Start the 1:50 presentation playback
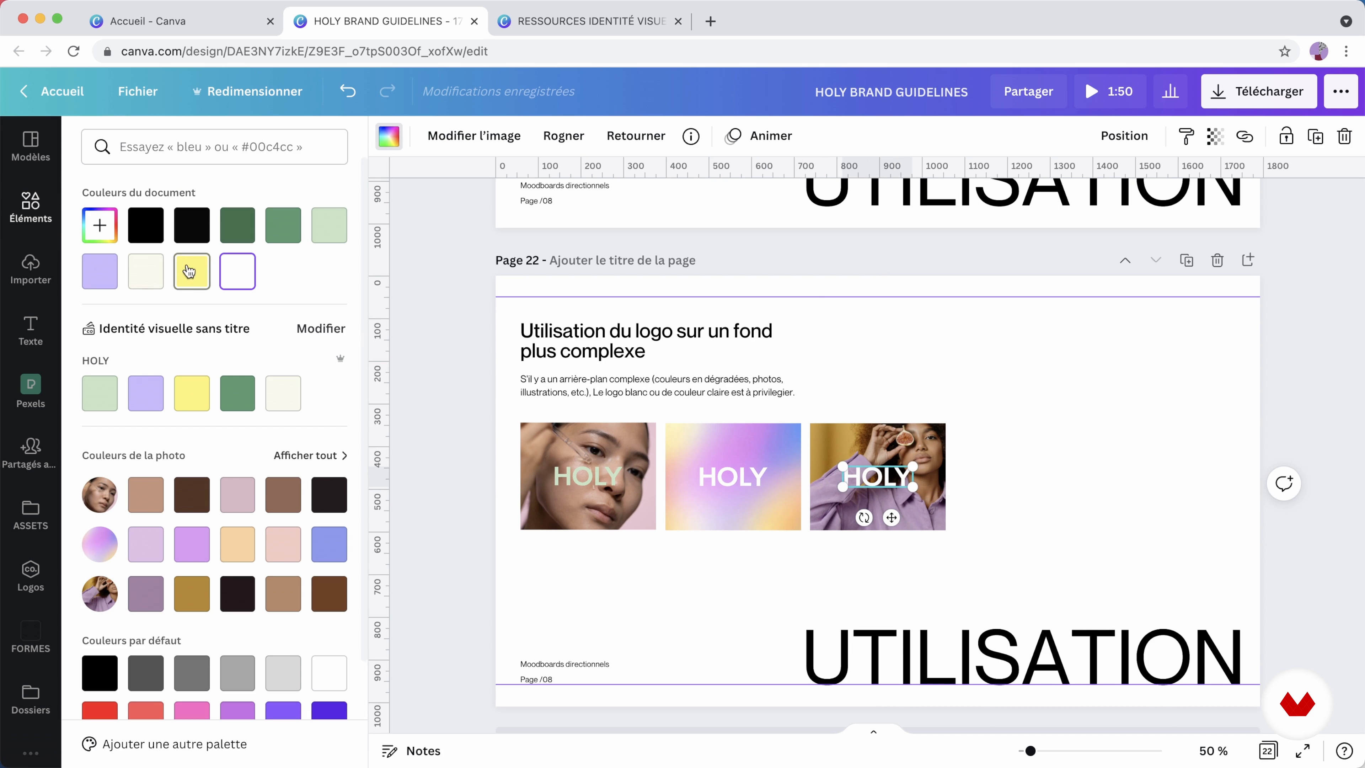The width and height of the screenshot is (1365, 768). tap(1109, 91)
